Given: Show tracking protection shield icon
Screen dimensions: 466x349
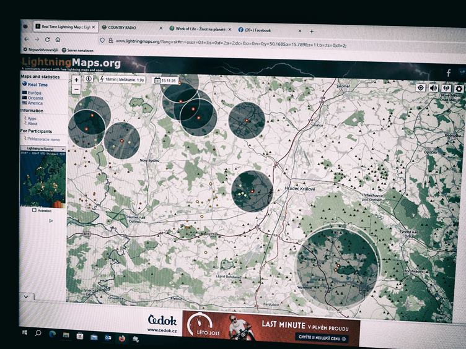Looking at the screenshot, I should 102,40.
